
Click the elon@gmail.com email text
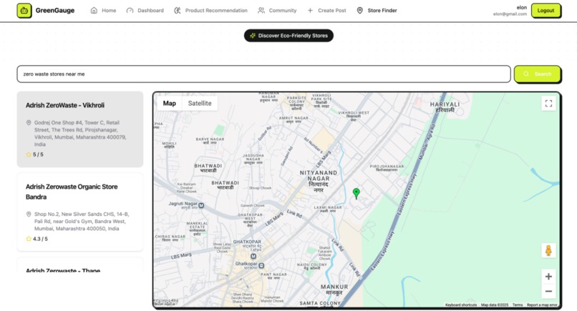coord(510,14)
